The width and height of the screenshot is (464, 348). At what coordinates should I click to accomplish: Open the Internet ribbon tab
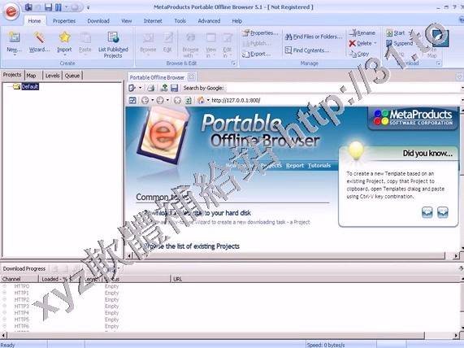[153, 21]
